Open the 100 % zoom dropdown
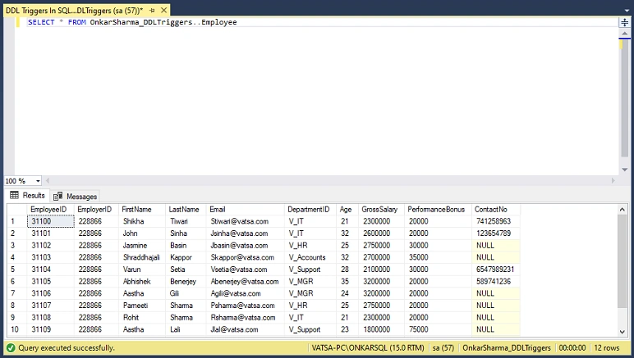Viewport: 634px width, 358px height. tap(38, 181)
